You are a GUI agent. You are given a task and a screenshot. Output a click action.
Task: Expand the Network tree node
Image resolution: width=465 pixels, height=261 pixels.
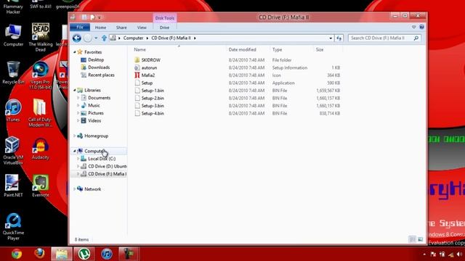coord(75,189)
